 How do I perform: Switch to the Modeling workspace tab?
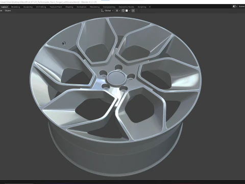pyautogui.click(x=15, y=7)
